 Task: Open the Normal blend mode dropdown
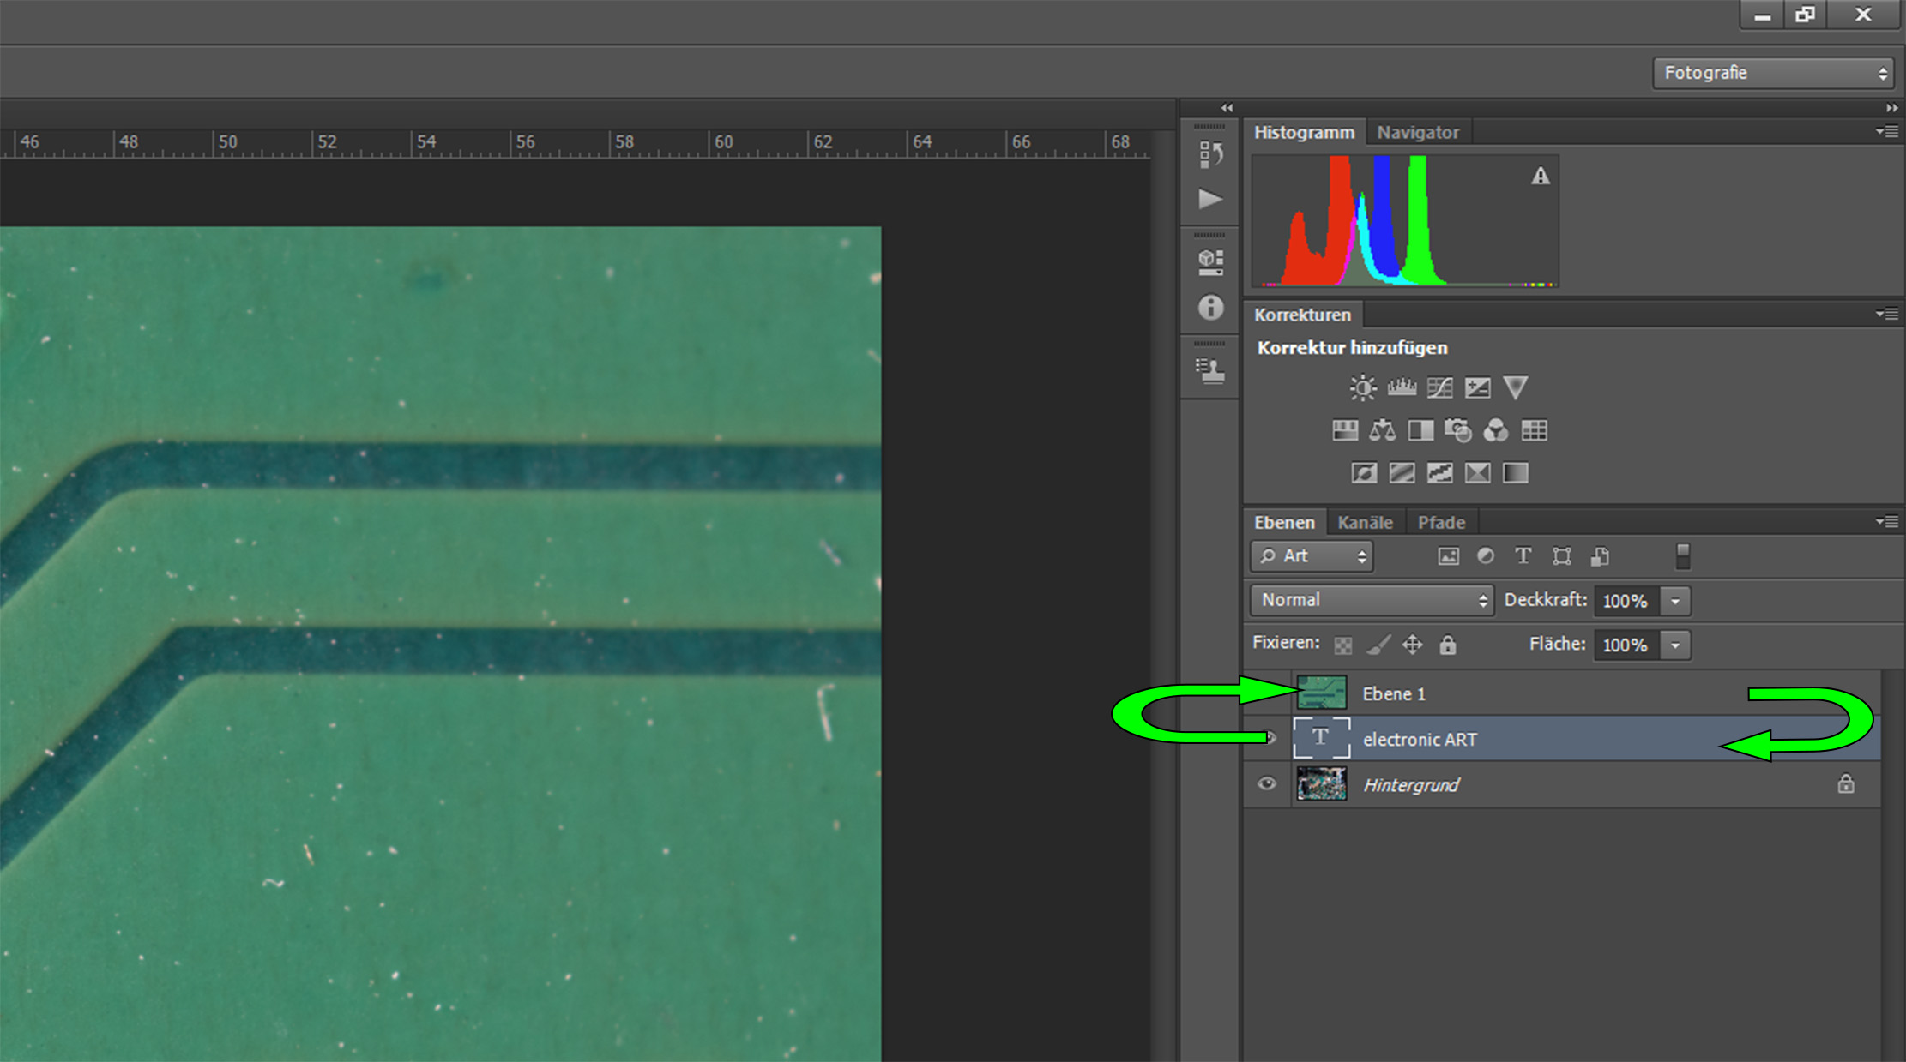(1372, 600)
